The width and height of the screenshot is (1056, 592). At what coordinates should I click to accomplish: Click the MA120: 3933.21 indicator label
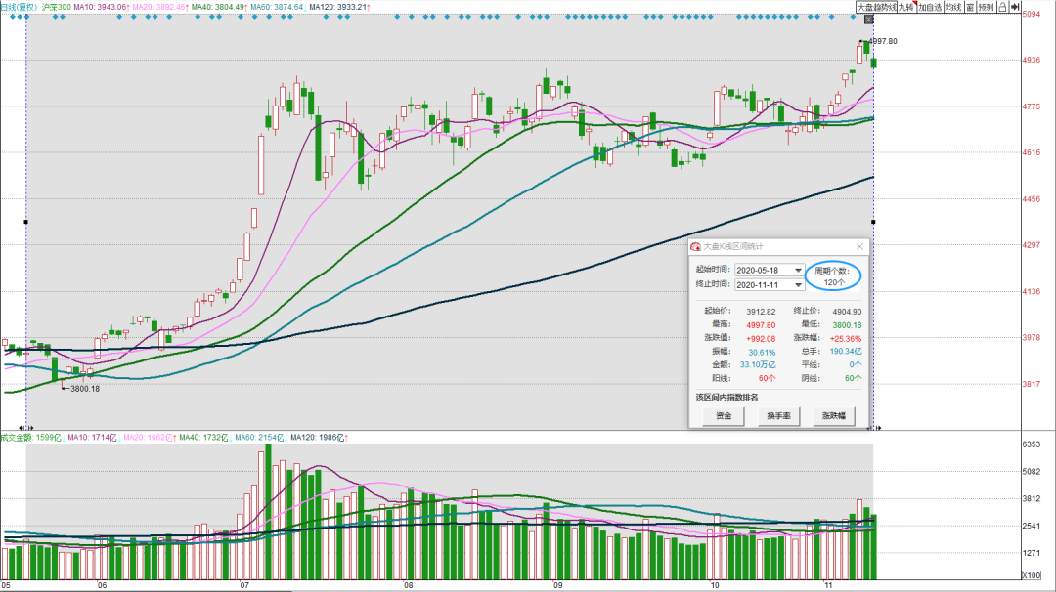pos(339,7)
